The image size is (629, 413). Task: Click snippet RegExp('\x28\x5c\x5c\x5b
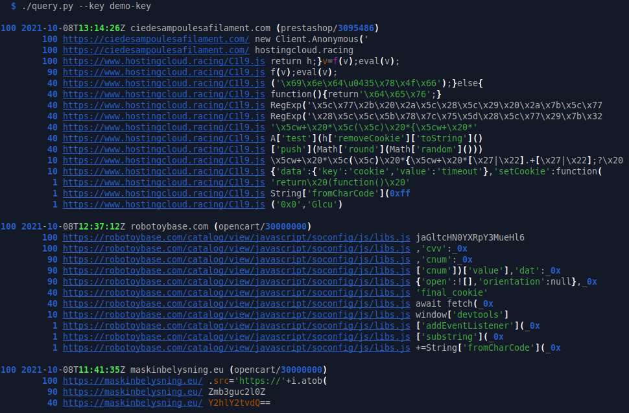coord(436,116)
